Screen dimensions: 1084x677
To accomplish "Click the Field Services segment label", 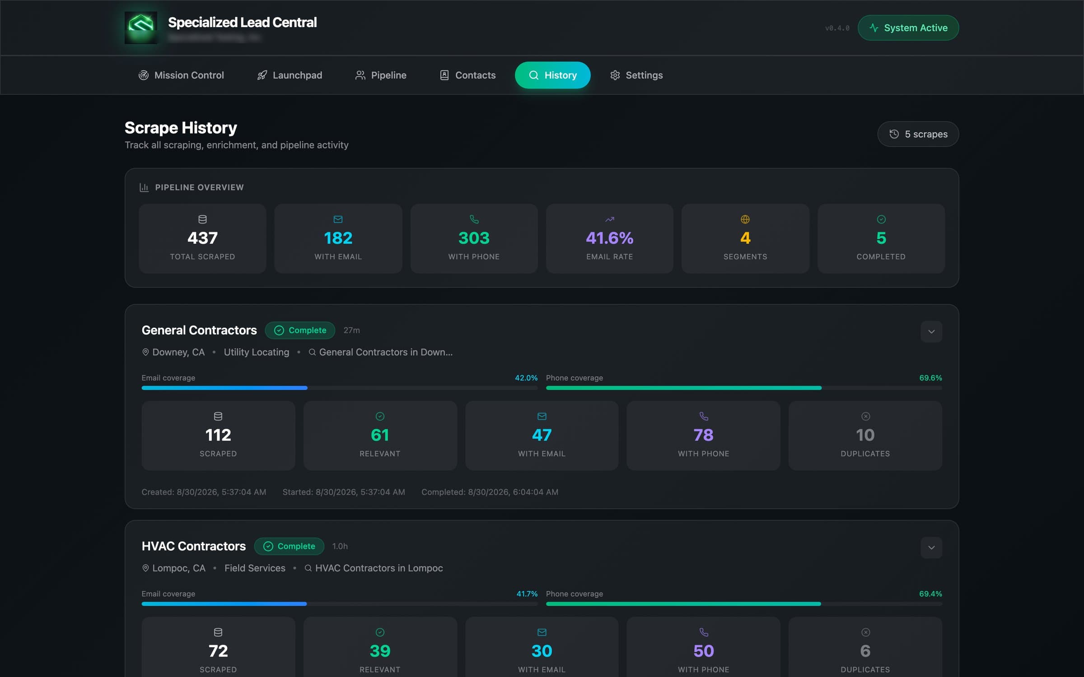I will click(255, 568).
